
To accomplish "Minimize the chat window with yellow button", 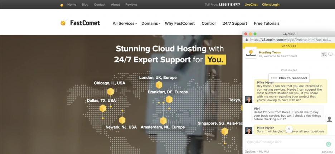I will tap(251, 34).
